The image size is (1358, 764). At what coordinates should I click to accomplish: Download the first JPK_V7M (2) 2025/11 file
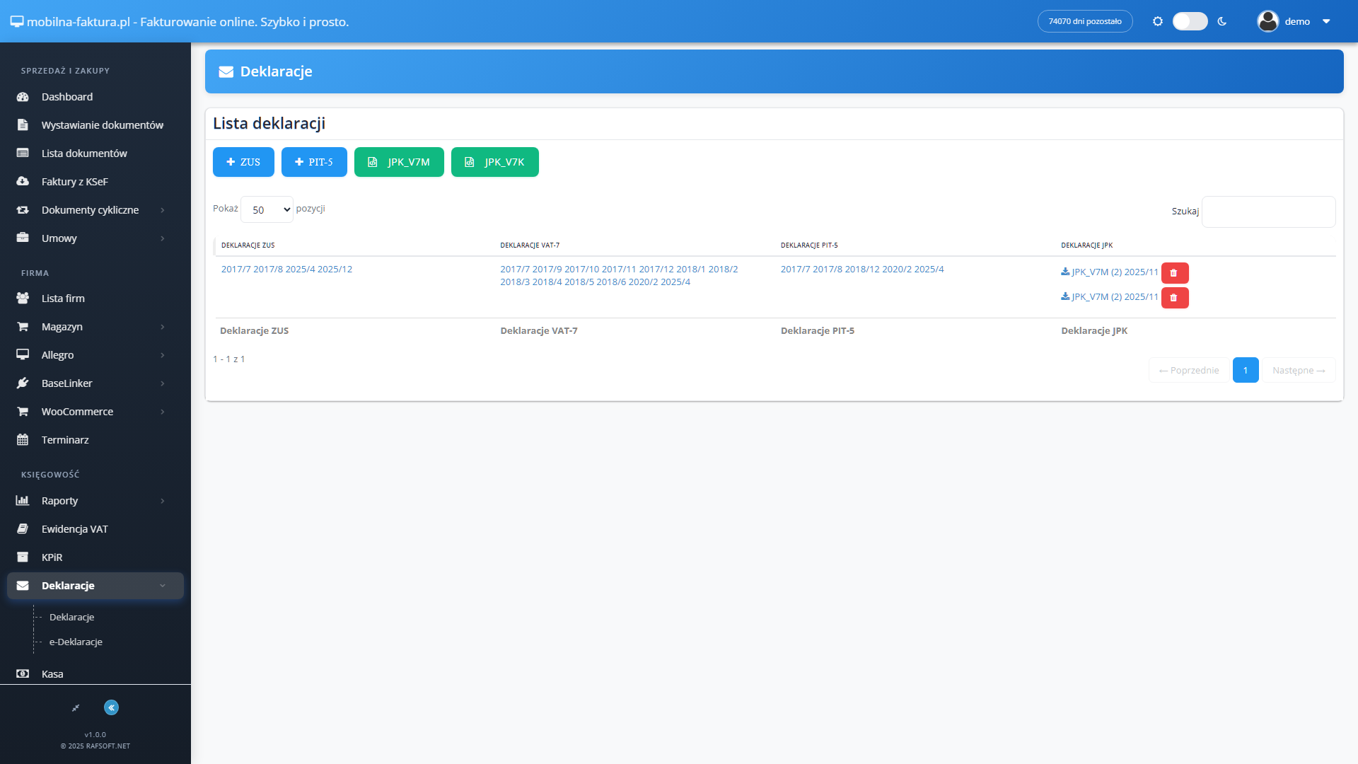[x=1110, y=272]
